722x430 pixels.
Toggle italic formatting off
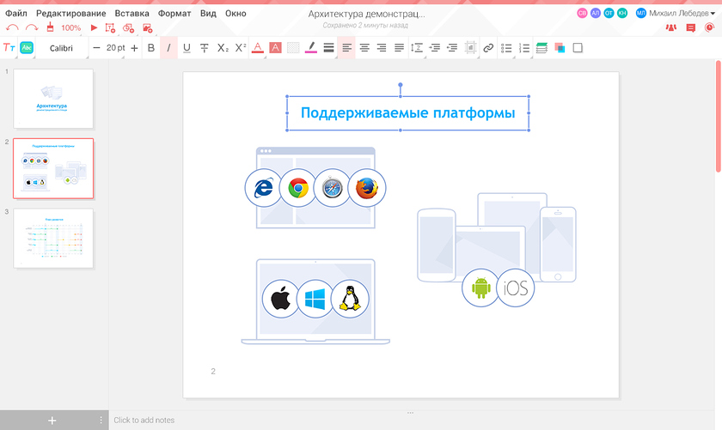[168, 48]
